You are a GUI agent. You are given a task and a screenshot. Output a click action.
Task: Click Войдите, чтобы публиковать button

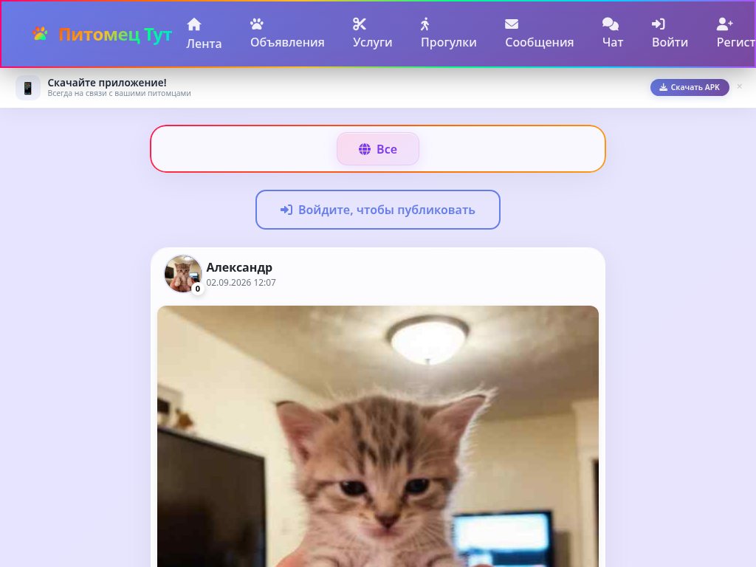(377, 210)
